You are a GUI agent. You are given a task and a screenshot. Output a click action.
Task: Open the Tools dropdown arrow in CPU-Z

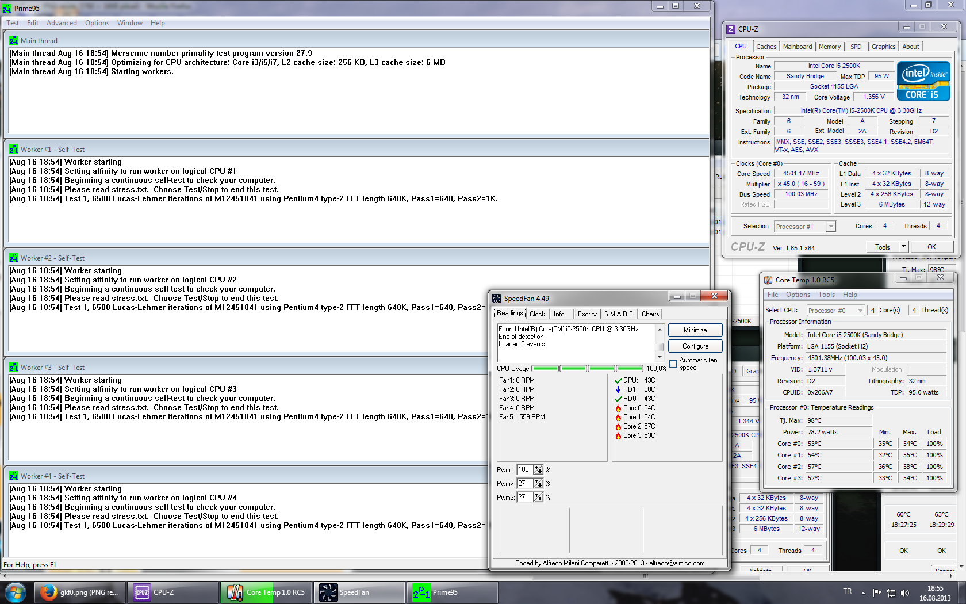point(903,247)
